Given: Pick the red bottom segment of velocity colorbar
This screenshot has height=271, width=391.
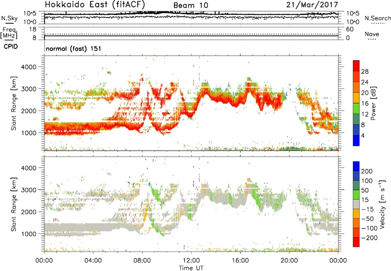Looking at the screenshot, I should click(356, 242).
